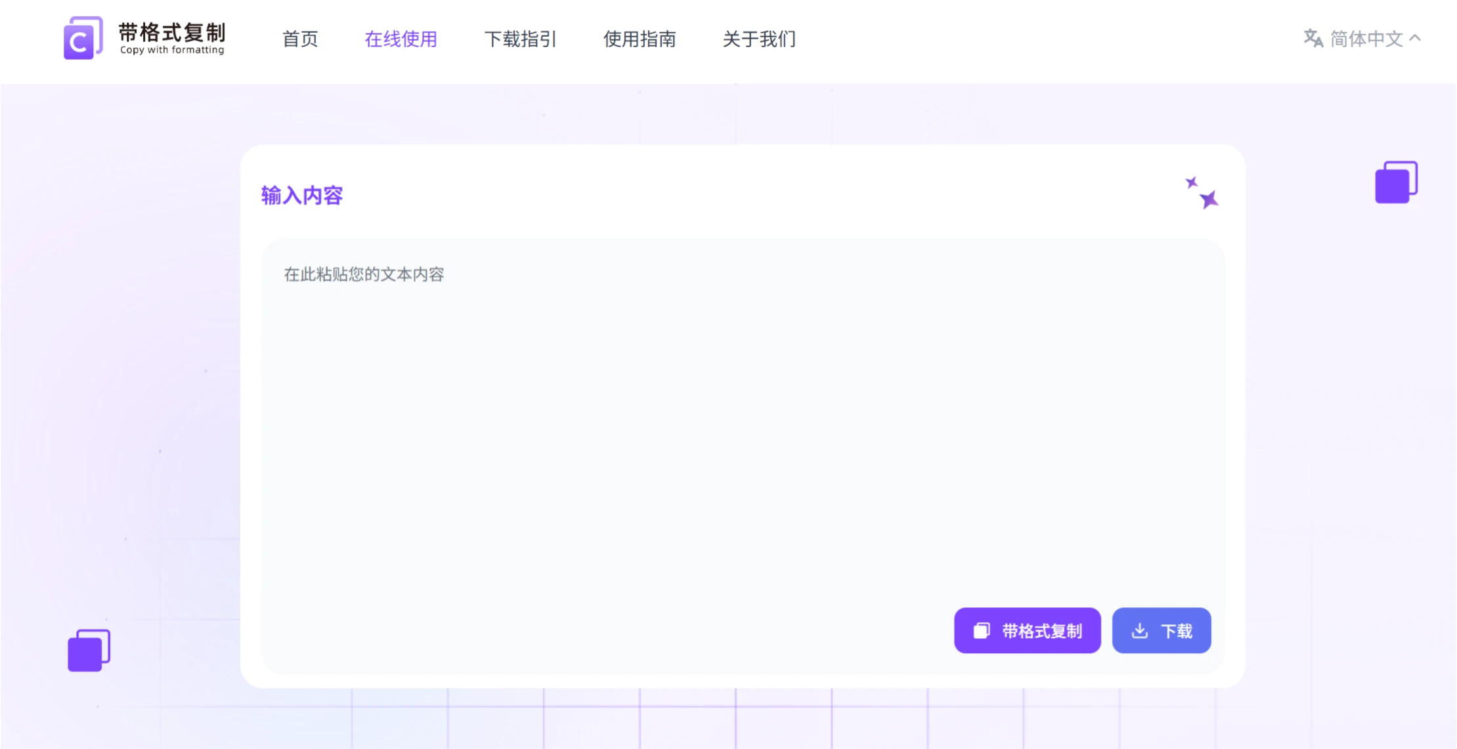Click the floating copy icon on the right edge
Viewport: 1457px width, 749px height.
coord(1395,182)
